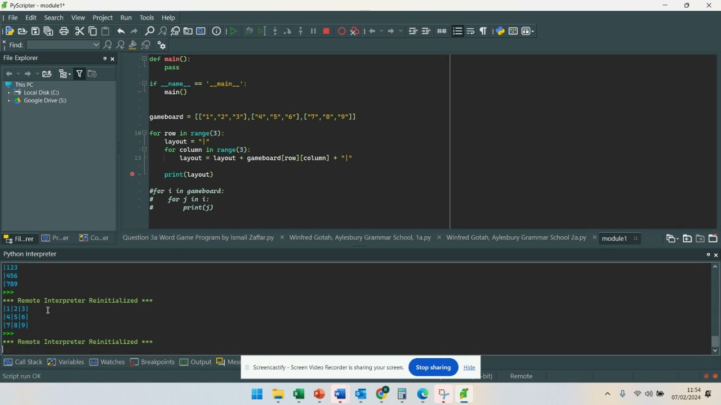Pin the File Explorer panel
Image resolution: width=721 pixels, height=405 pixels.
click(105, 58)
